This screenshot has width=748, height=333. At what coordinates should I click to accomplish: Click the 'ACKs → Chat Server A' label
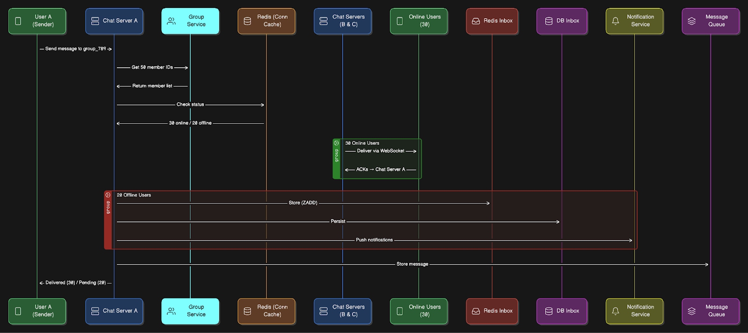coord(381,170)
